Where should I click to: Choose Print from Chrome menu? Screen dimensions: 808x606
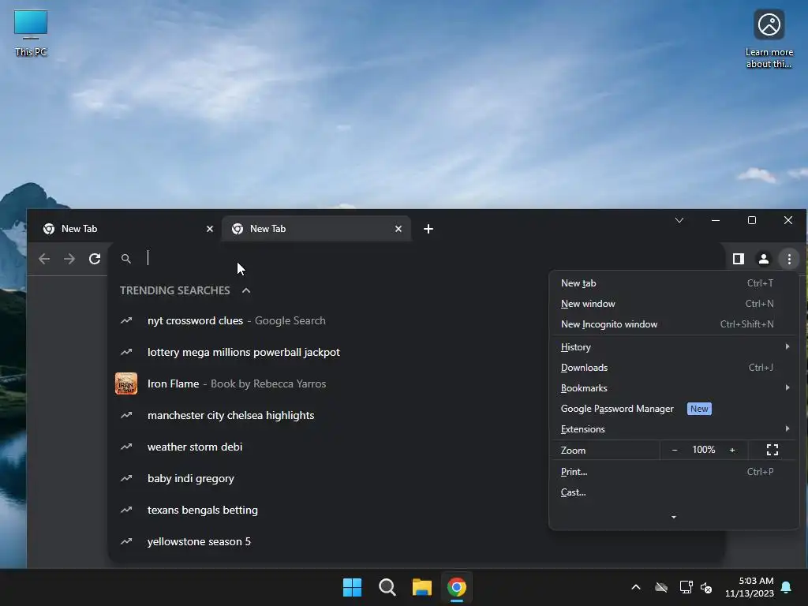(x=674, y=472)
